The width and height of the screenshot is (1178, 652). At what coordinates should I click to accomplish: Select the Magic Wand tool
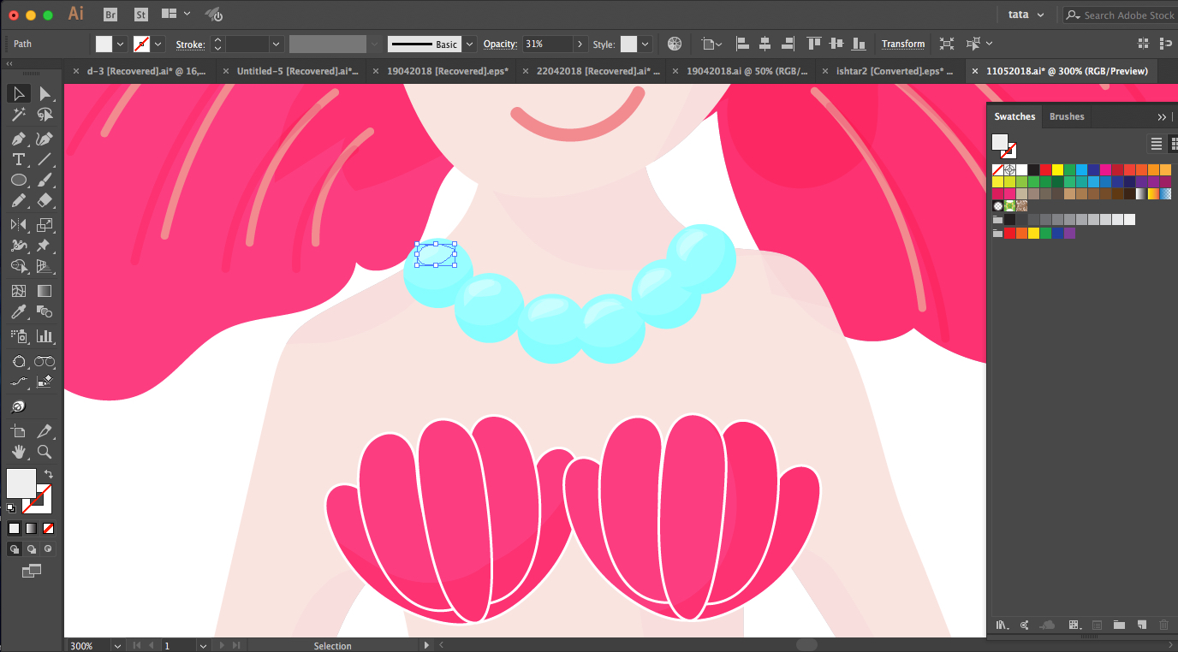point(18,115)
